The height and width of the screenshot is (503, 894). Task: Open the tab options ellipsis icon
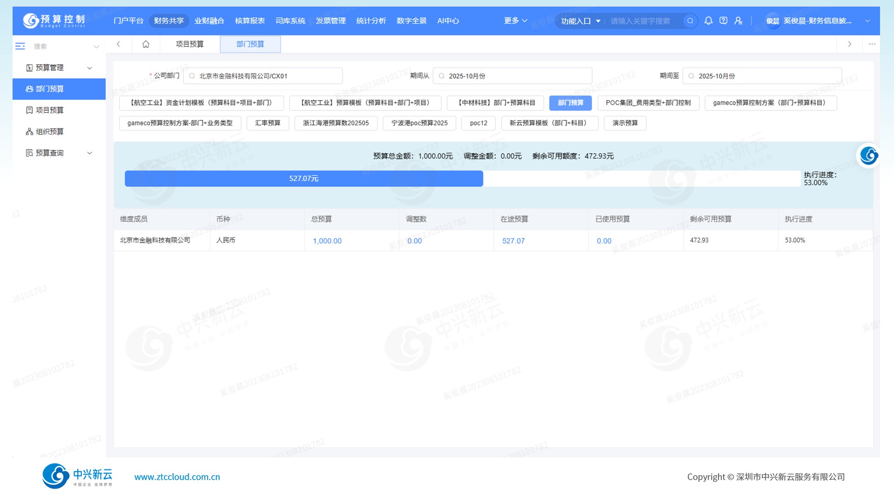872,44
